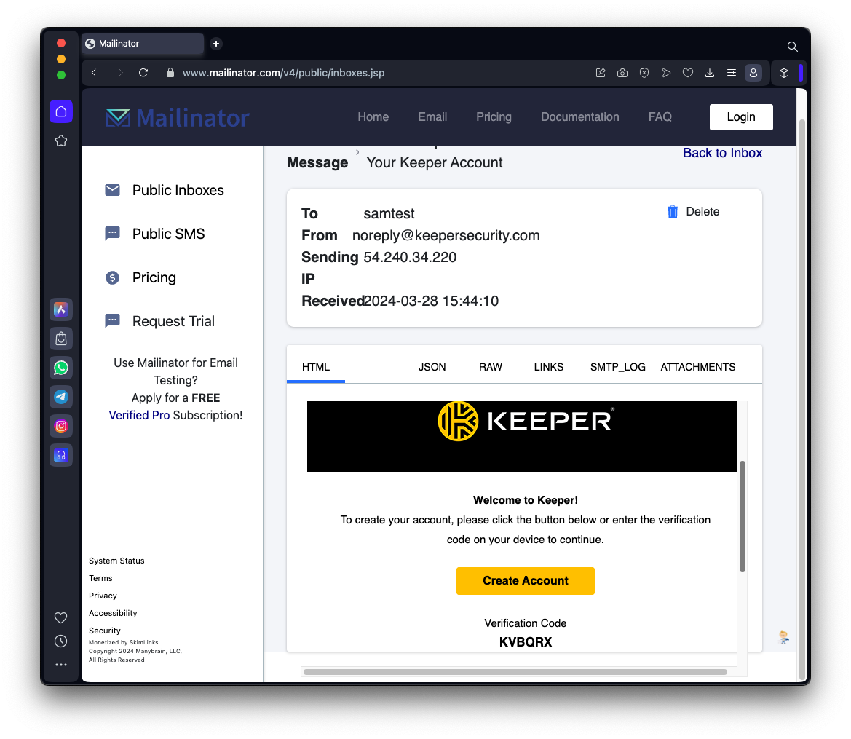
Task: Click the search tabs magnifier icon
Action: 792,46
